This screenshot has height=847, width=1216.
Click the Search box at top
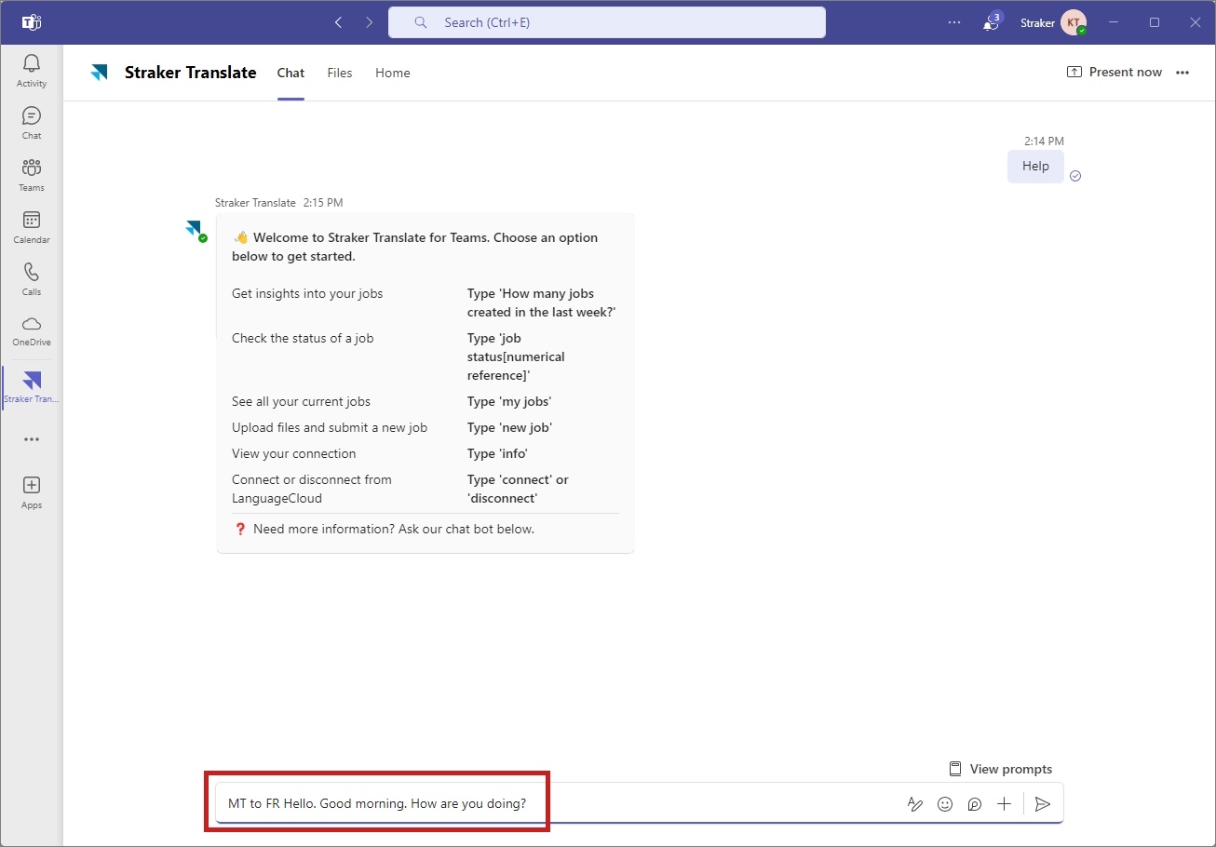(x=607, y=22)
